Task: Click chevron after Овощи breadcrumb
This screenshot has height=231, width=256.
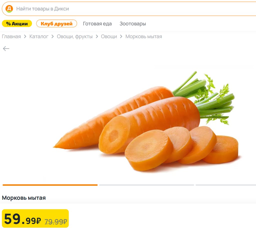Action: [x=121, y=36]
